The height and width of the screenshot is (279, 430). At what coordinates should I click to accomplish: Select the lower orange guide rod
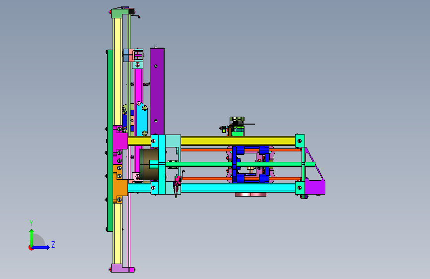tap(206, 179)
